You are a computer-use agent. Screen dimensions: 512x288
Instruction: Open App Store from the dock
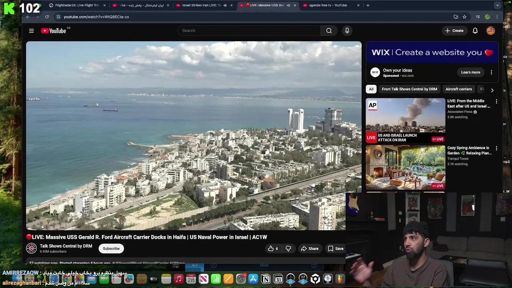tap(253, 279)
